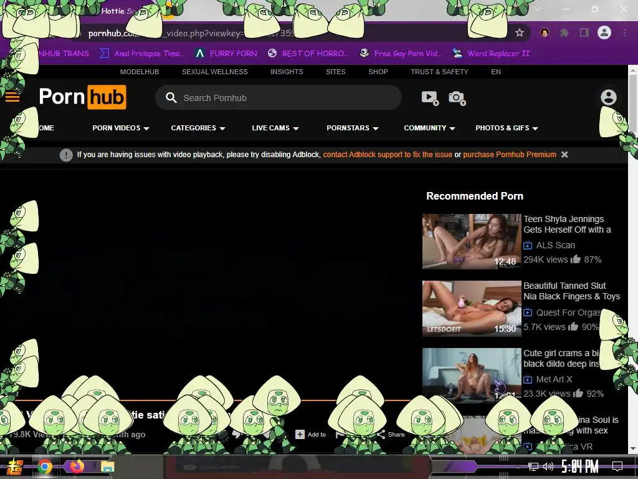The height and width of the screenshot is (479, 638).
Task: Open the Trust & Safety link
Action: point(439,72)
